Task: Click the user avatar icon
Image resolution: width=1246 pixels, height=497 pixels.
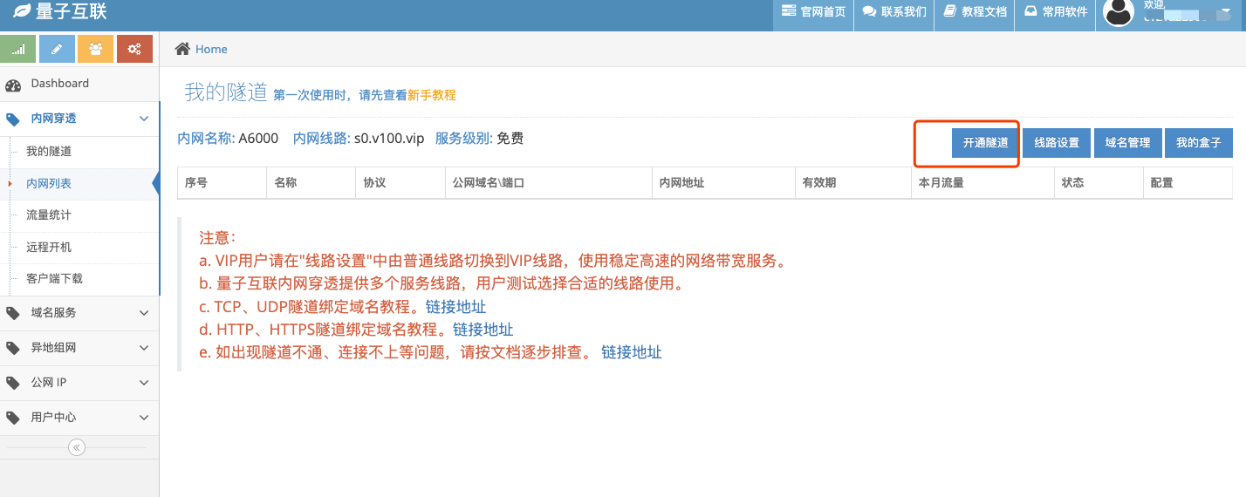Action: pos(1119,12)
